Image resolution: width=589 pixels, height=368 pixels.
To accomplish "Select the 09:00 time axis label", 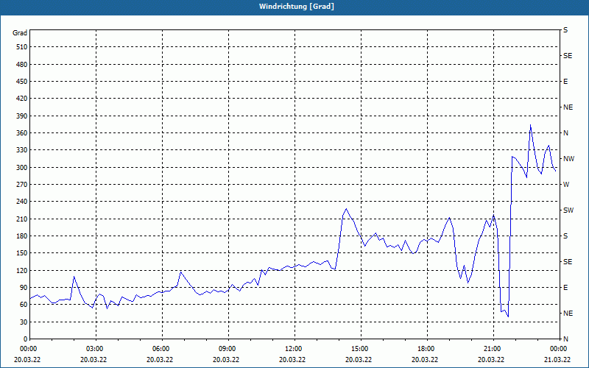I will click(228, 348).
